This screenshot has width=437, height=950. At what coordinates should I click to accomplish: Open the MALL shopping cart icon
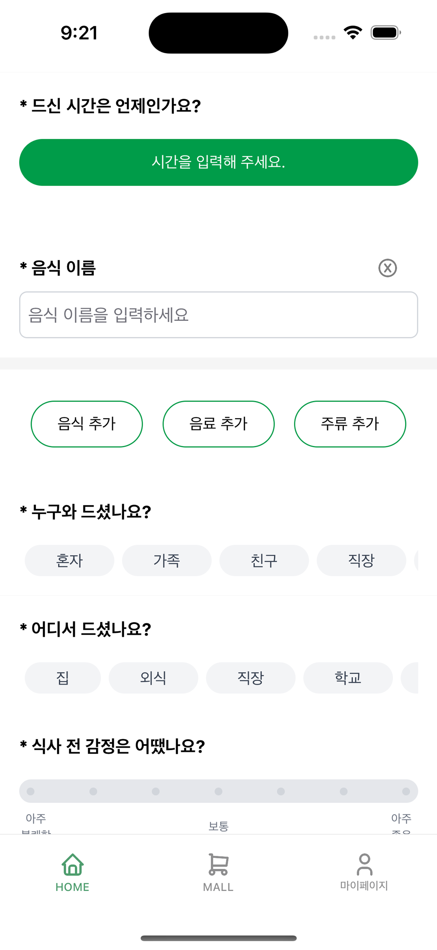218,865
